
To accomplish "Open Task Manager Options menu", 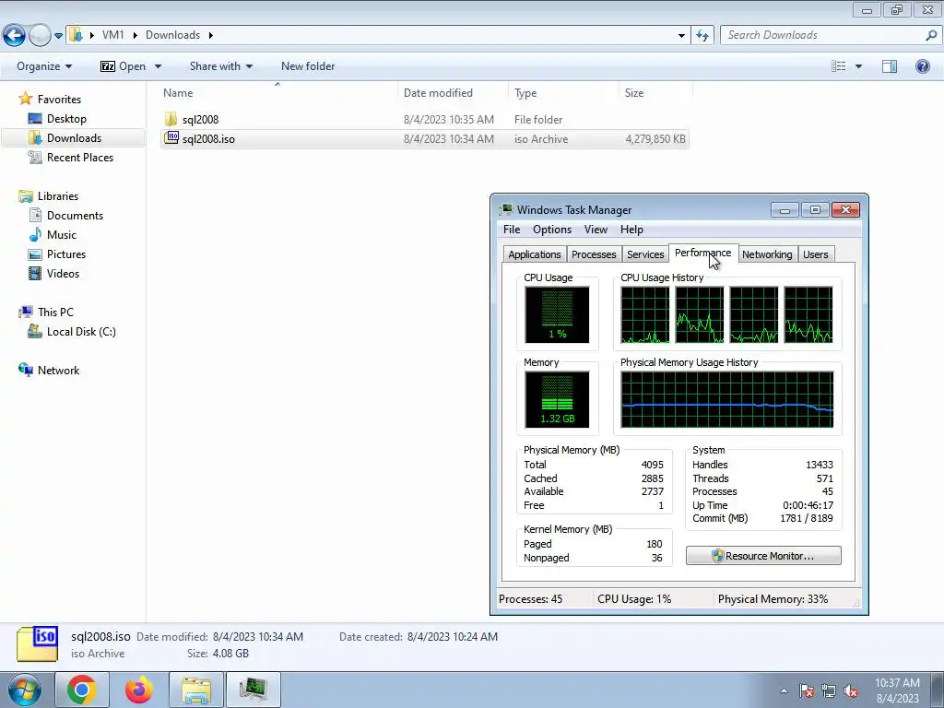I will (x=552, y=230).
